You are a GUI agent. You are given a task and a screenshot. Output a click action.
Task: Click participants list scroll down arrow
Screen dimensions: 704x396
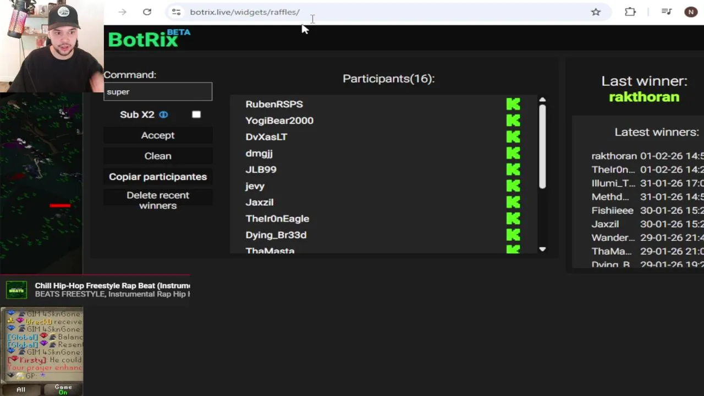click(x=542, y=249)
